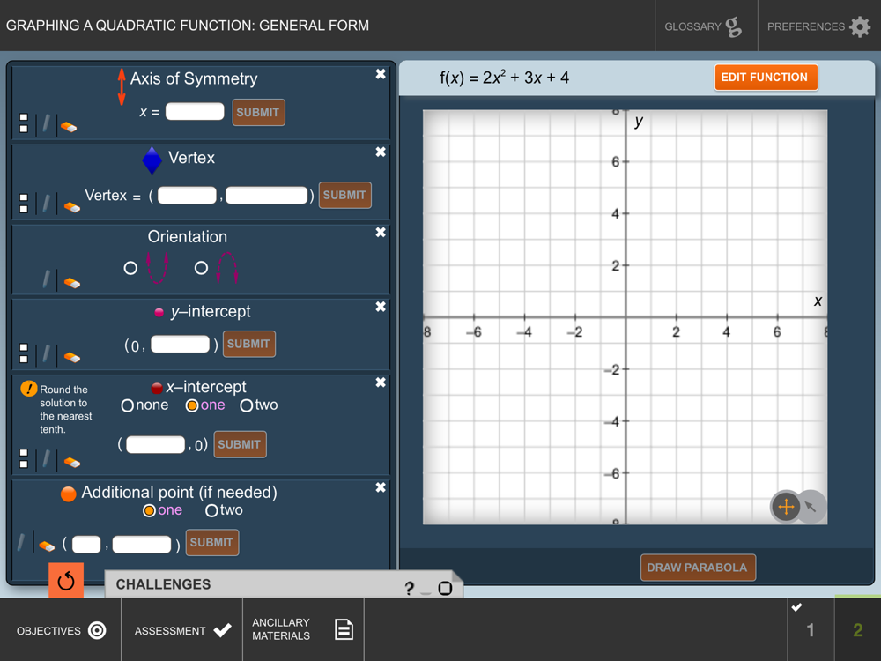Select the plot point crosshair tool
This screenshot has width=881, height=661.
pos(786,507)
